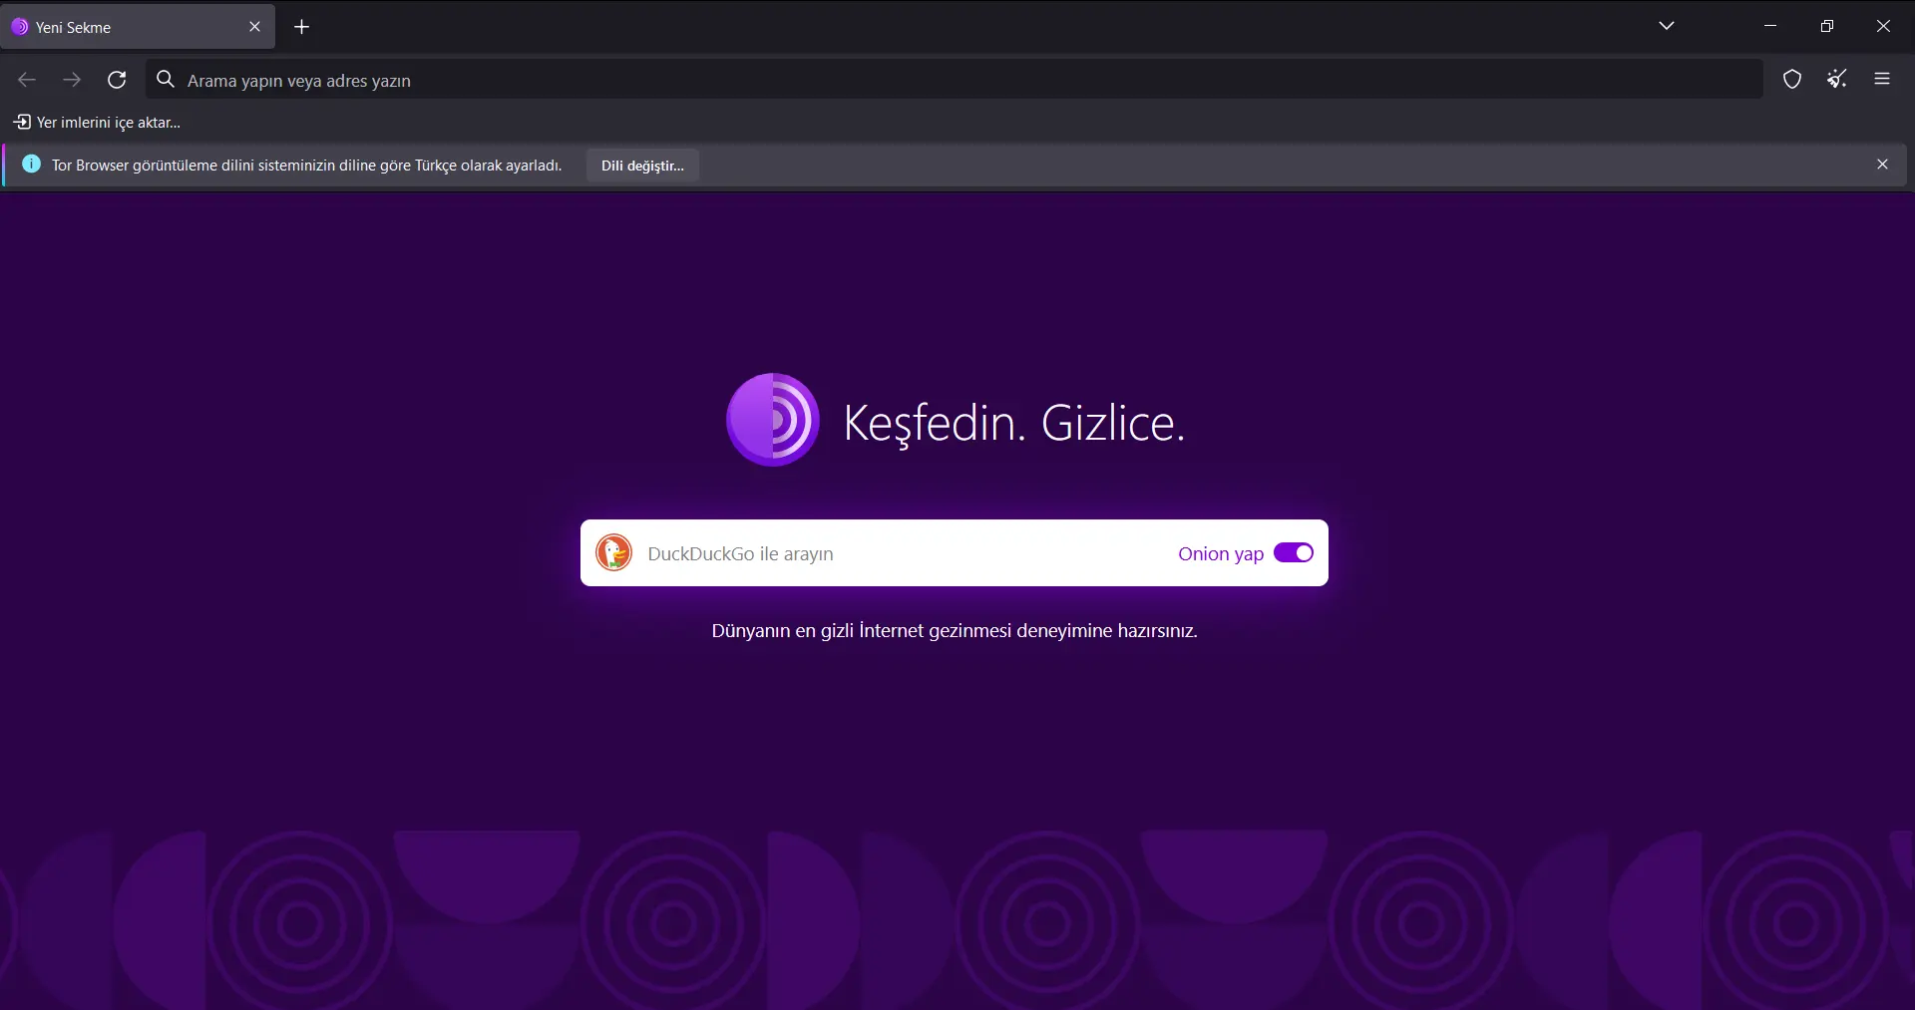Viewport: 1915px width, 1010px height.
Task: Toggle the Onion yap switch
Action: pyautogui.click(x=1294, y=553)
